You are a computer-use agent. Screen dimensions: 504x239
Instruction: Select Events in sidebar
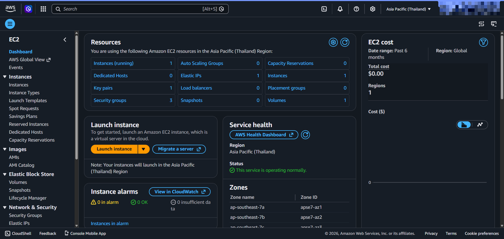click(16, 67)
